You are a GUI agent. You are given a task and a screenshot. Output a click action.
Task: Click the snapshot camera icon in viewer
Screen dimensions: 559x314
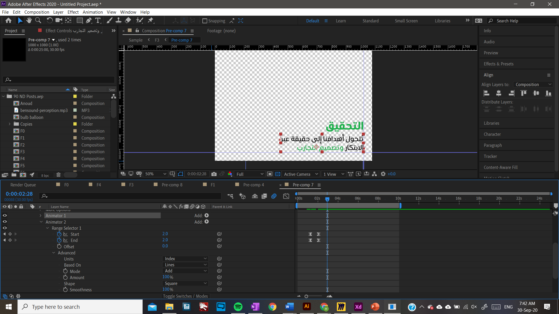pos(214,174)
